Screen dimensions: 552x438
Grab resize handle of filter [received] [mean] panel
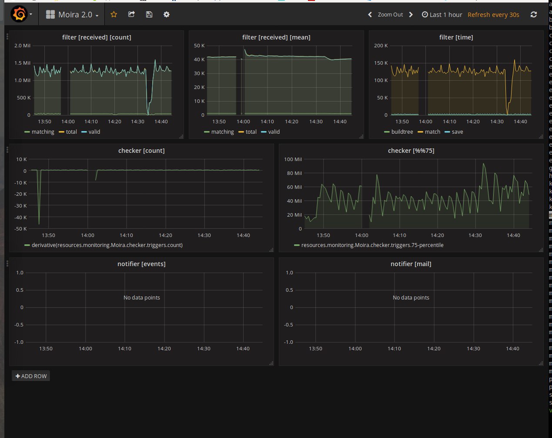pyautogui.click(x=361, y=136)
